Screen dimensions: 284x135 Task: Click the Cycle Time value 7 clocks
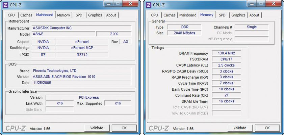[226, 83]
